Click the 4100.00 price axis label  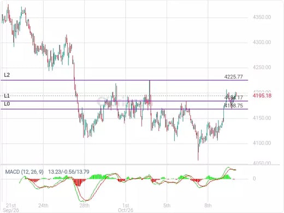point(262,143)
